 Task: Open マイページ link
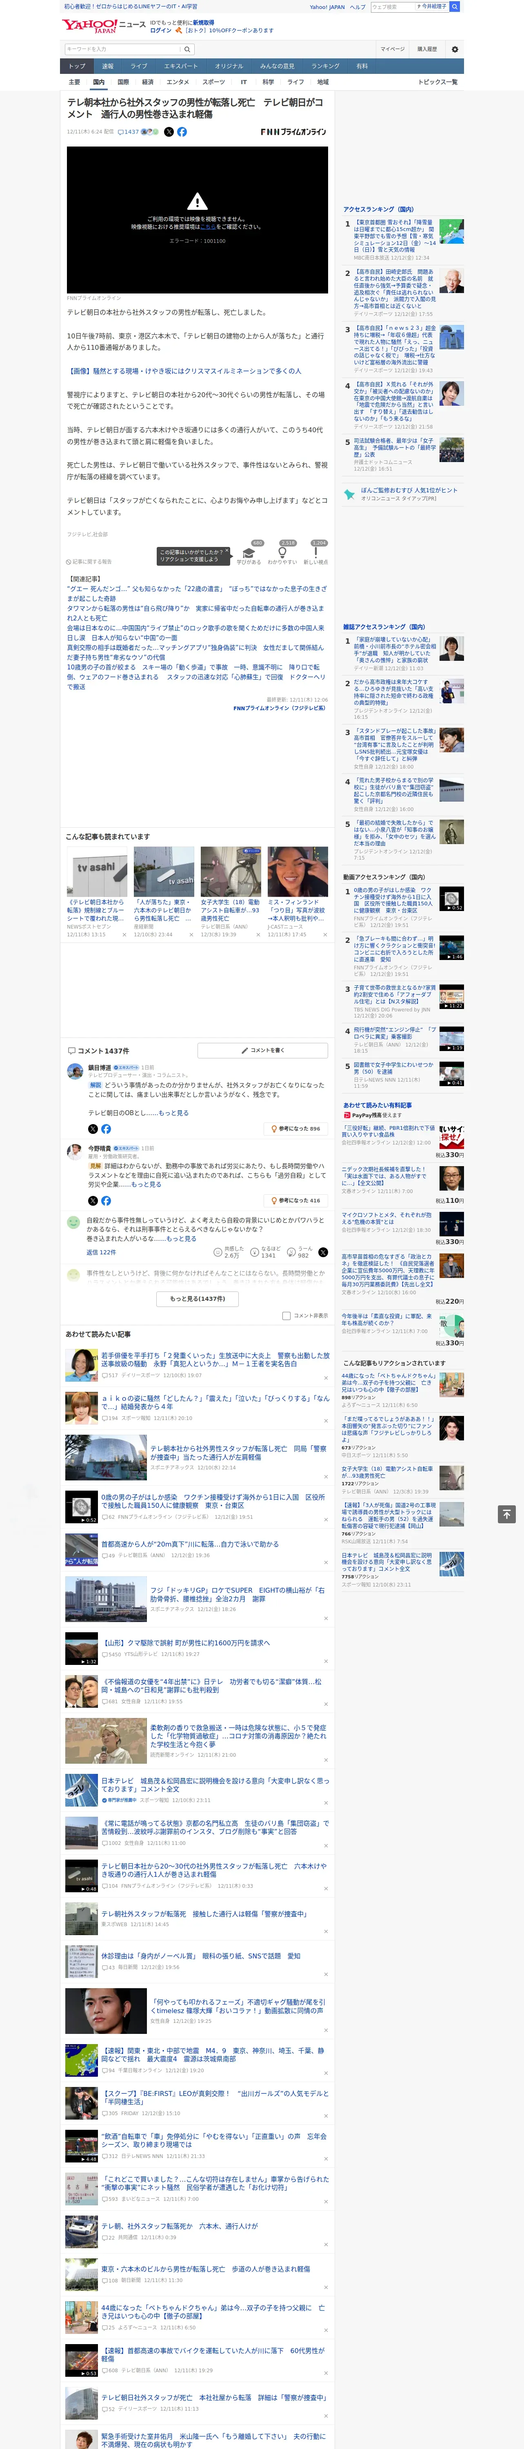[x=392, y=49]
